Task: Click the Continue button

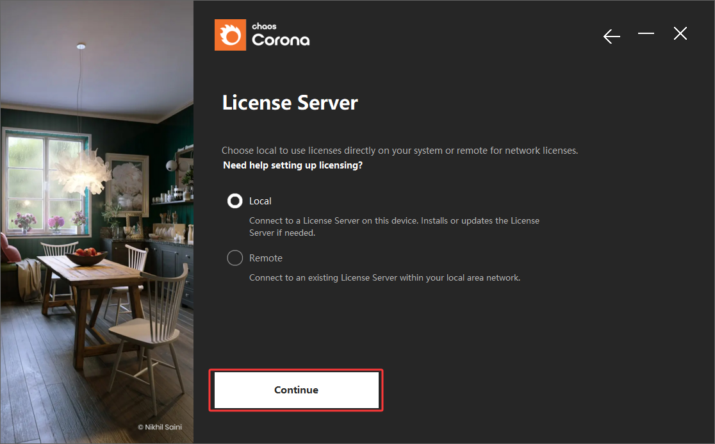Action: pos(297,390)
